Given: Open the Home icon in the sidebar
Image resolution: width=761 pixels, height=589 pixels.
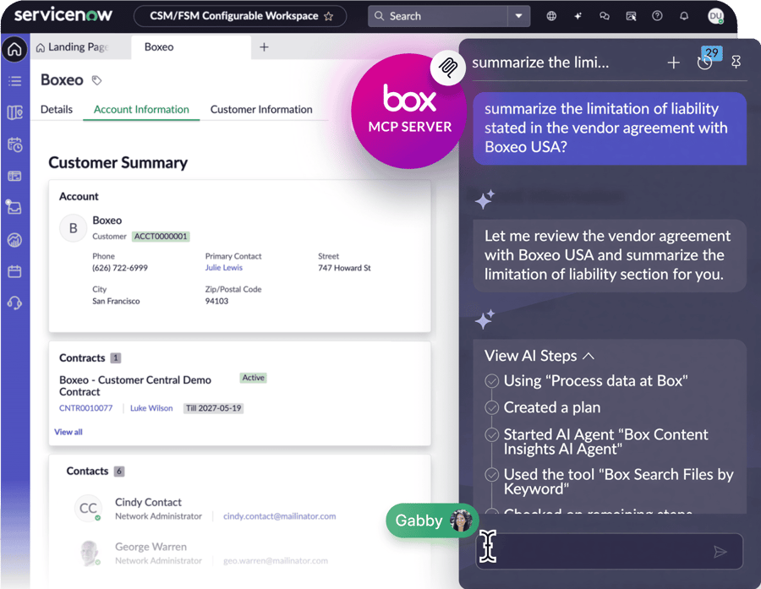Looking at the screenshot, I should click(14, 50).
